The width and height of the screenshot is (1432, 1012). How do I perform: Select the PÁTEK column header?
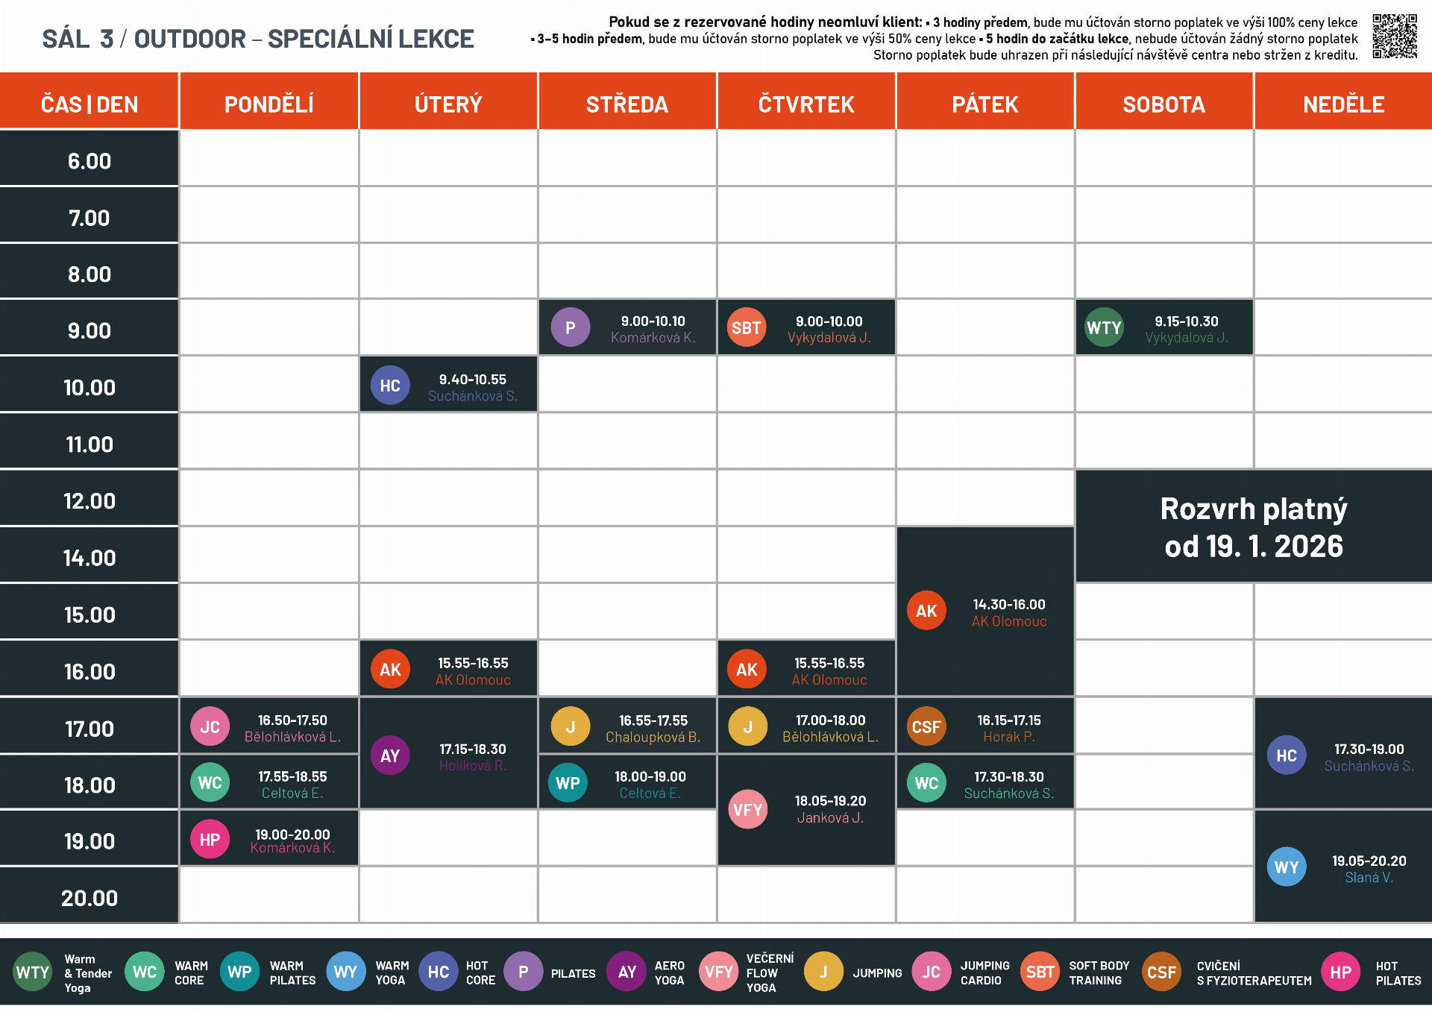(x=985, y=104)
